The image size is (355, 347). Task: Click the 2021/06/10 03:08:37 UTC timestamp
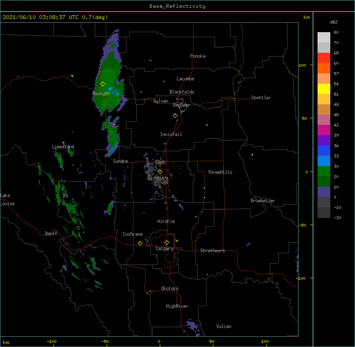coord(41,17)
